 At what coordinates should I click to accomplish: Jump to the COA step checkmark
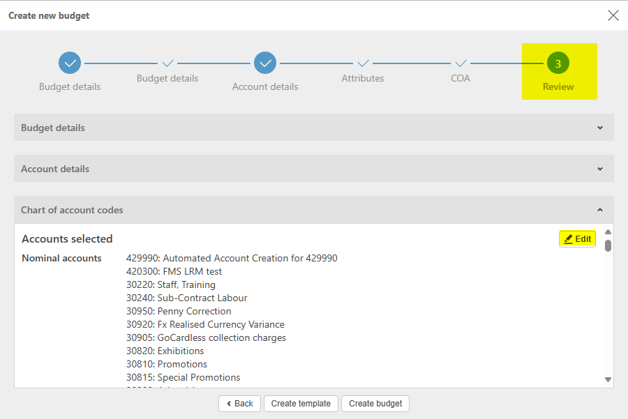click(461, 63)
